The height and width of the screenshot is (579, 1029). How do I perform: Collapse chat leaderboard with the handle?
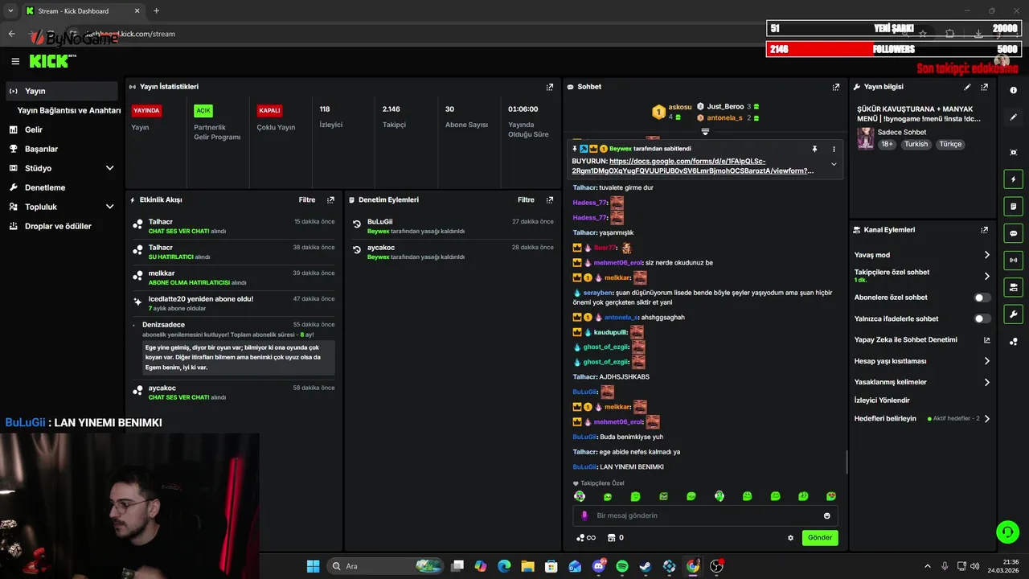[705, 131]
